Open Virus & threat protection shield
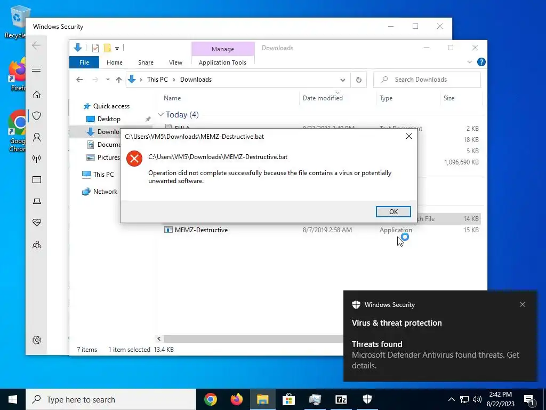The height and width of the screenshot is (410, 546). click(37, 116)
